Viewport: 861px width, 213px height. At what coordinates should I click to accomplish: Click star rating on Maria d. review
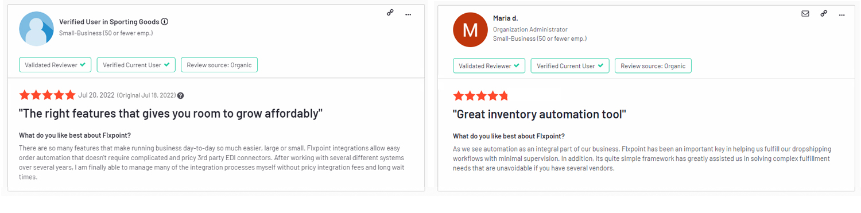click(x=481, y=95)
